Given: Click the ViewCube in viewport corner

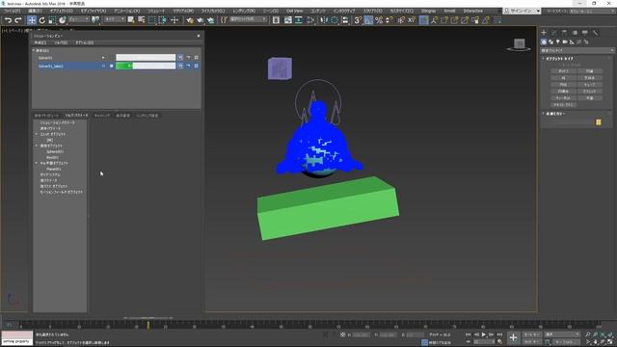Looking at the screenshot, I should coord(519,44).
